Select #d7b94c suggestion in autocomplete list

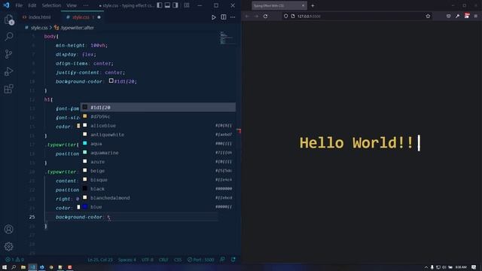coord(158,117)
